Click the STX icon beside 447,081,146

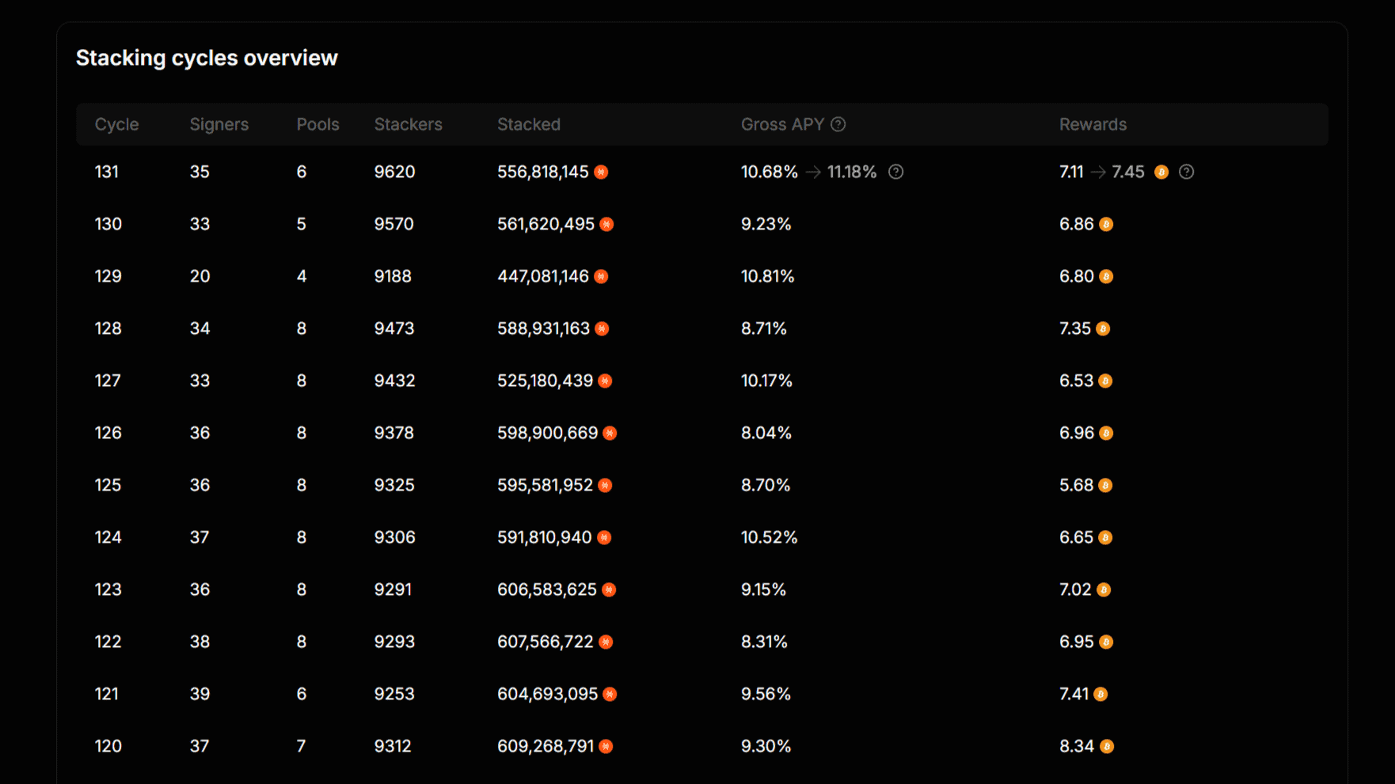tap(602, 276)
